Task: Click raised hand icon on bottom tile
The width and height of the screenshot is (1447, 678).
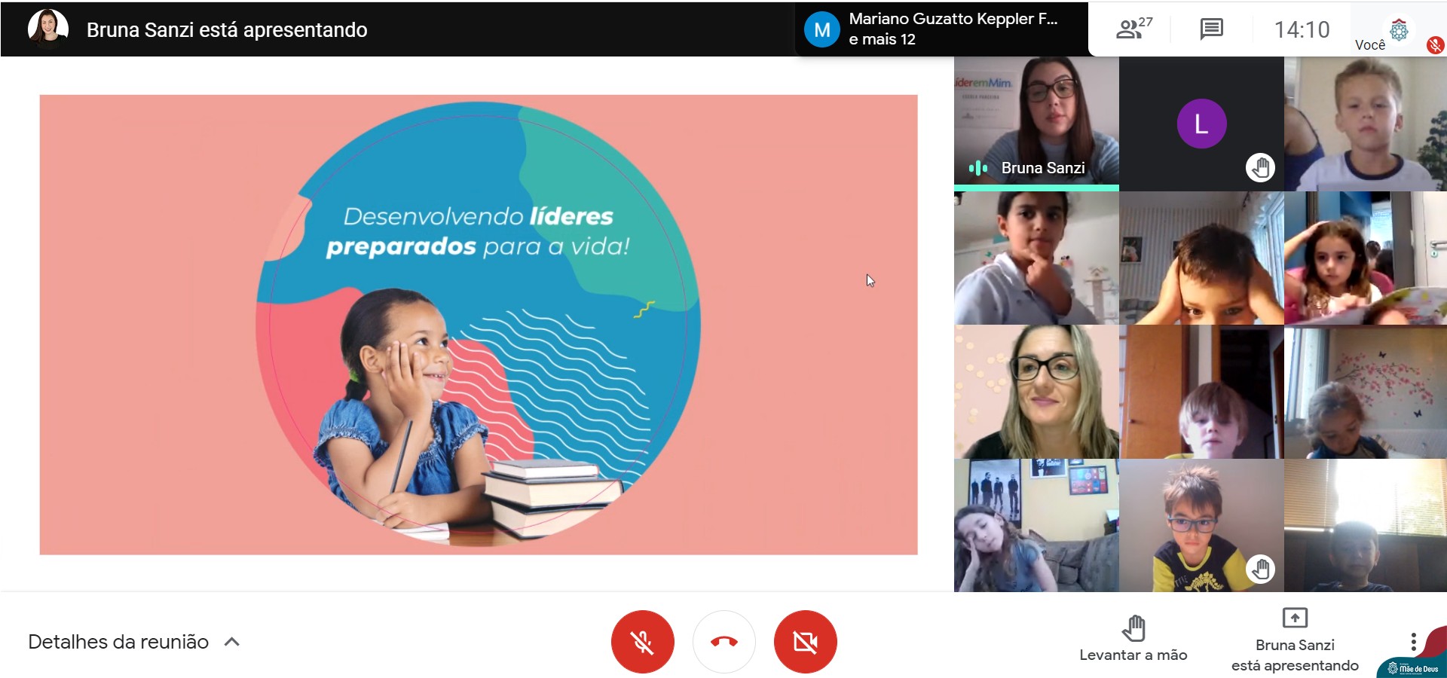Action: point(1260,569)
